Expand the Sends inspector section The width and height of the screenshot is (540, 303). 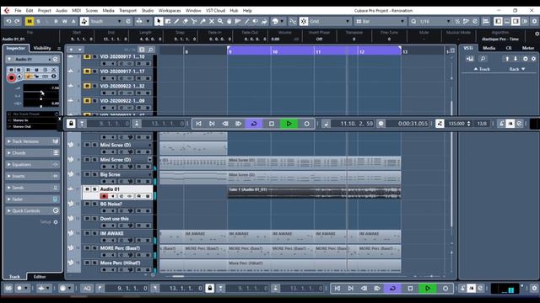(x=33, y=188)
